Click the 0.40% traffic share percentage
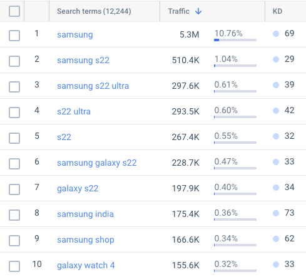306x277 pixels. click(226, 187)
